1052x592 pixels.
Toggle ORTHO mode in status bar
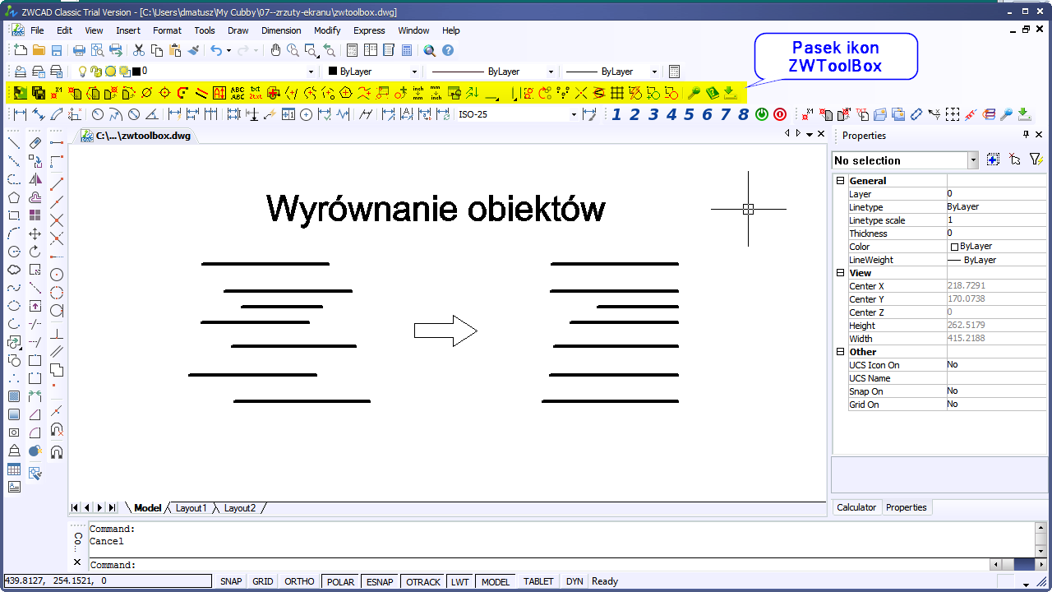[x=299, y=581]
